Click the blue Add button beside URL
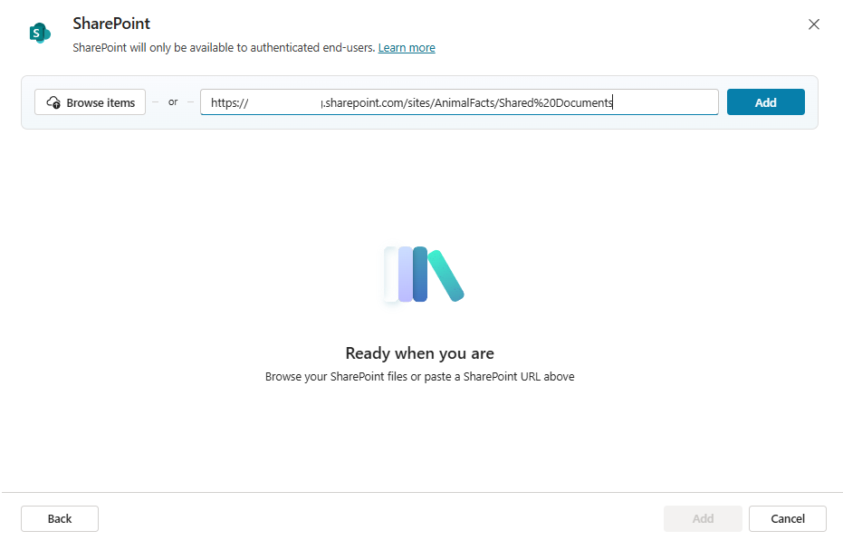Screen dimensions: 843x550 point(766,102)
